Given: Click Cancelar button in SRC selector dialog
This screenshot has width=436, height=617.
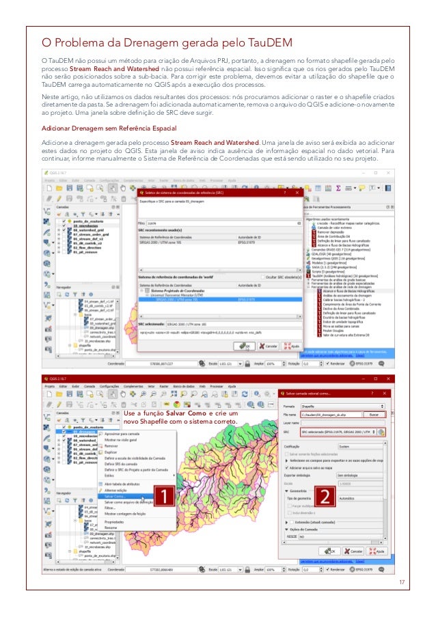Looking at the screenshot, I should (268, 346).
